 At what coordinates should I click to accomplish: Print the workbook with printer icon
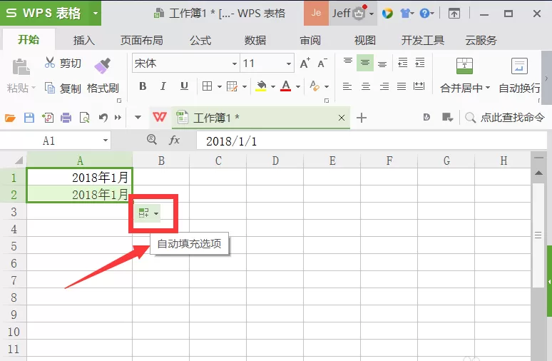point(66,118)
